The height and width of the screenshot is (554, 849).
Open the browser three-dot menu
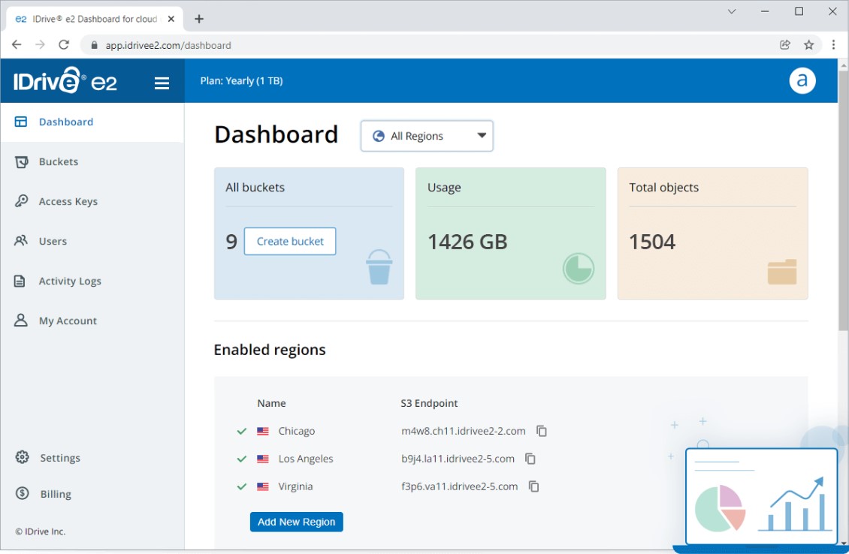click(833, 45)
